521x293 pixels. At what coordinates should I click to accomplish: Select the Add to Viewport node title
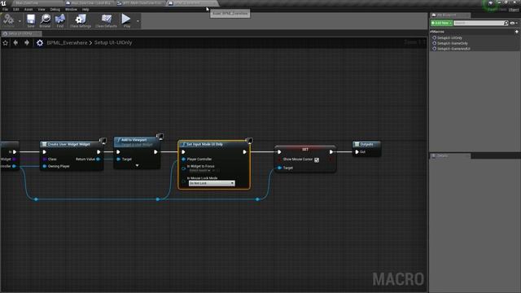tap(134, 140)
